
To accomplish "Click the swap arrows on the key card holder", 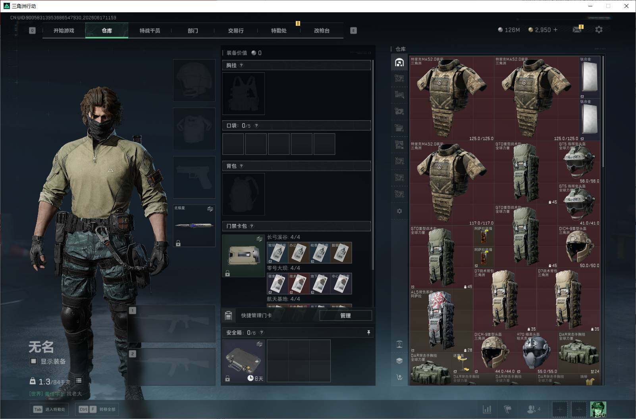I will tap(259, 239).
